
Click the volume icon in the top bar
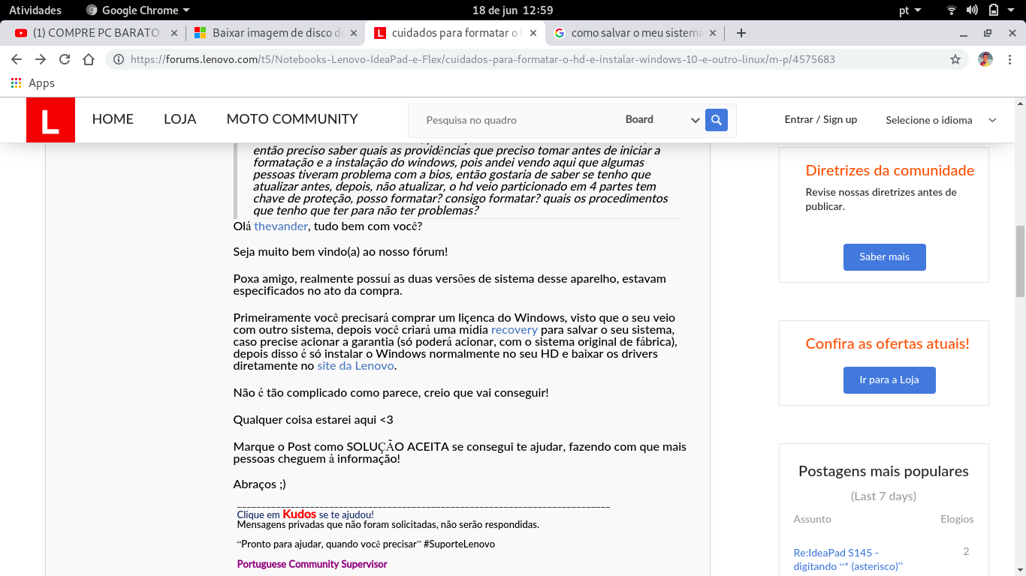(x=972, y=10)
